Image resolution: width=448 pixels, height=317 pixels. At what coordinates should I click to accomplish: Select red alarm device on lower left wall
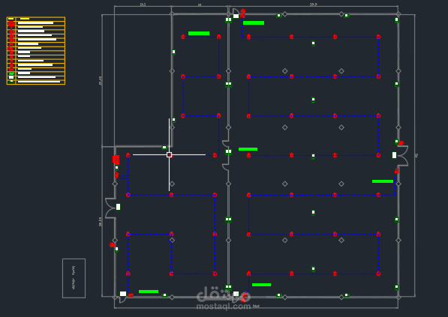point(112,245)
